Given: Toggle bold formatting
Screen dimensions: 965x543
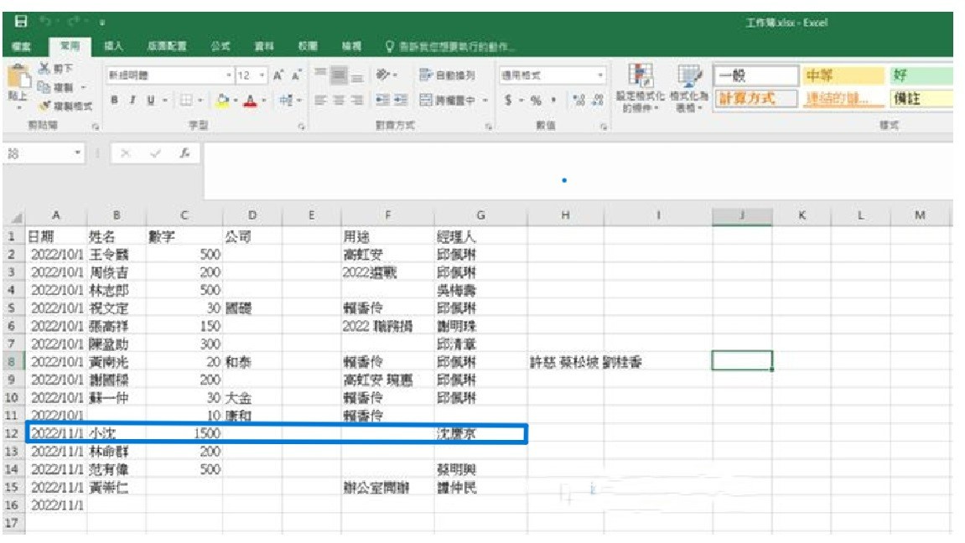Looking at the screenshot, I should pos(113,100).
